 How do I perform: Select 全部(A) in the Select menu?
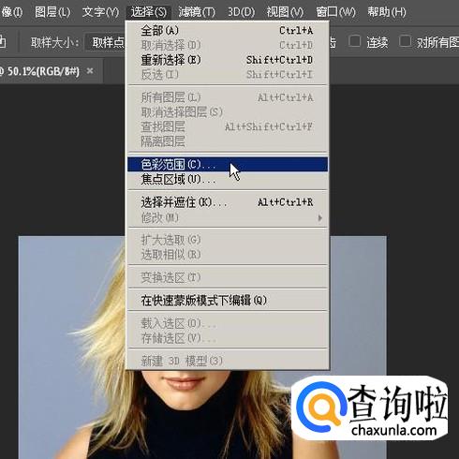point(228,31)
